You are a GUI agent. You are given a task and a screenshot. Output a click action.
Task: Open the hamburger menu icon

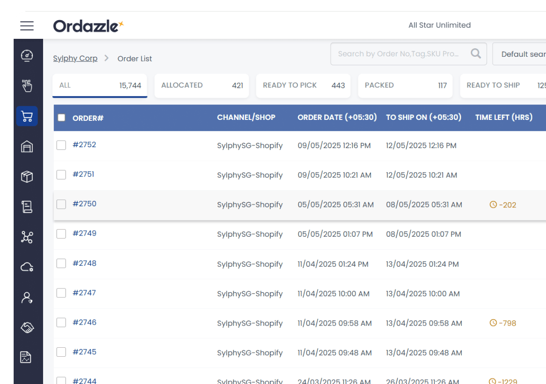click(27, 26)
